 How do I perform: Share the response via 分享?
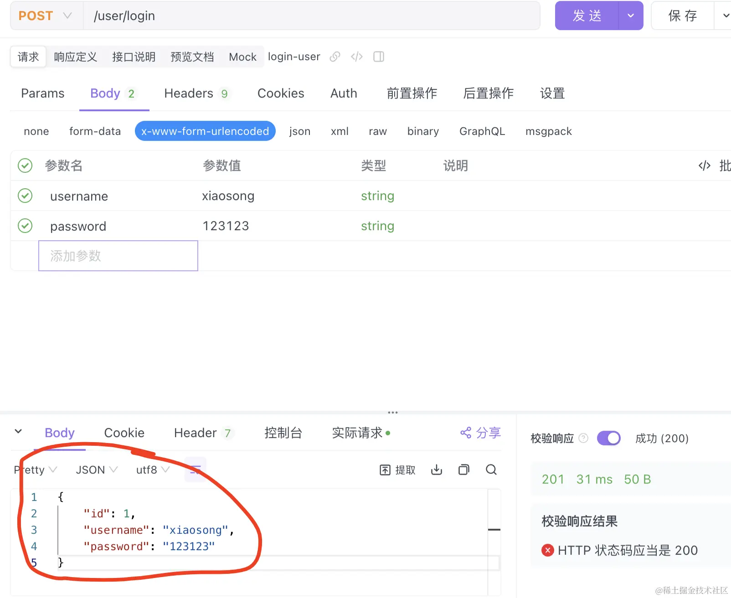point(480,433)
